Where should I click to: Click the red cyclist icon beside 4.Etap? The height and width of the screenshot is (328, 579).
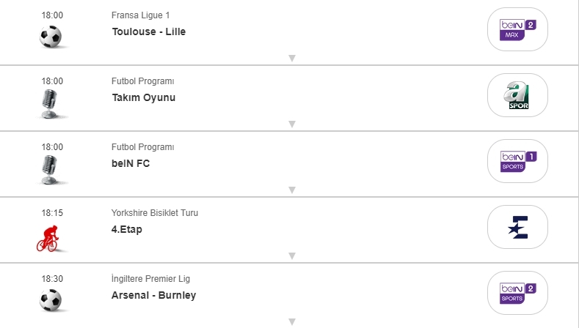click(x=51, y=237)
